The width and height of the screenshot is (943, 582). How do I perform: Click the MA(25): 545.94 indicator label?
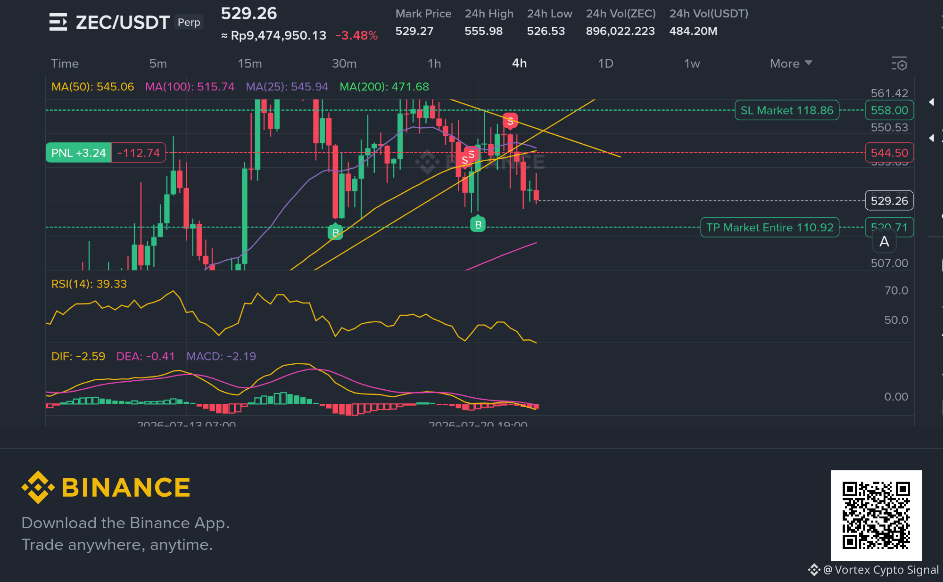[x=287, y=87]
